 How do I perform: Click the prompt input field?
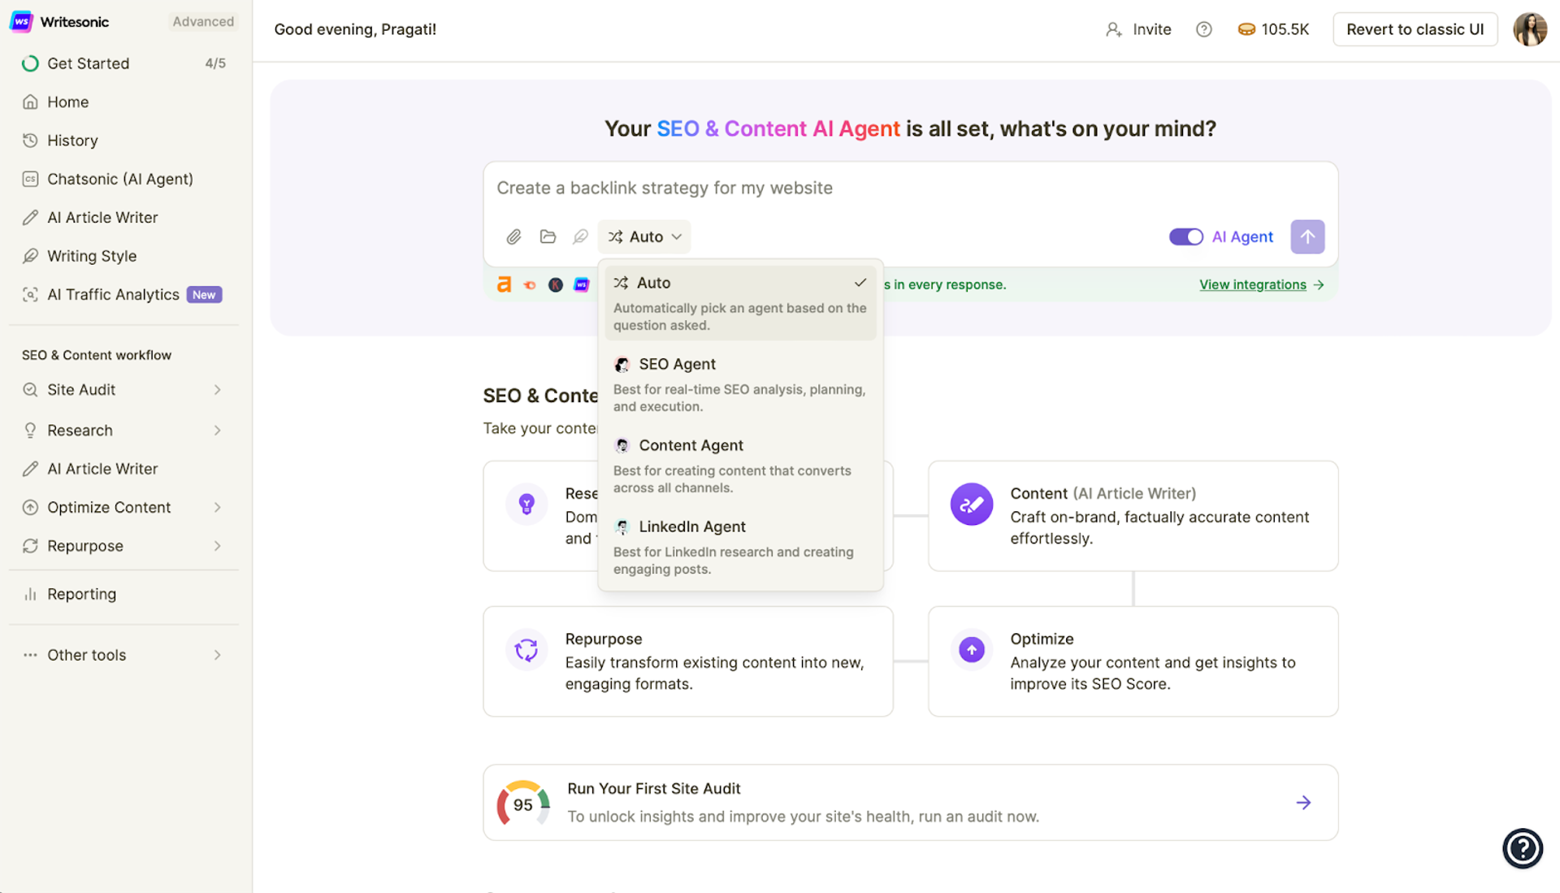coord(910,189)
